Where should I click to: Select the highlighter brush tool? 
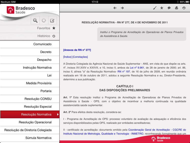click(x=155, y=8)
